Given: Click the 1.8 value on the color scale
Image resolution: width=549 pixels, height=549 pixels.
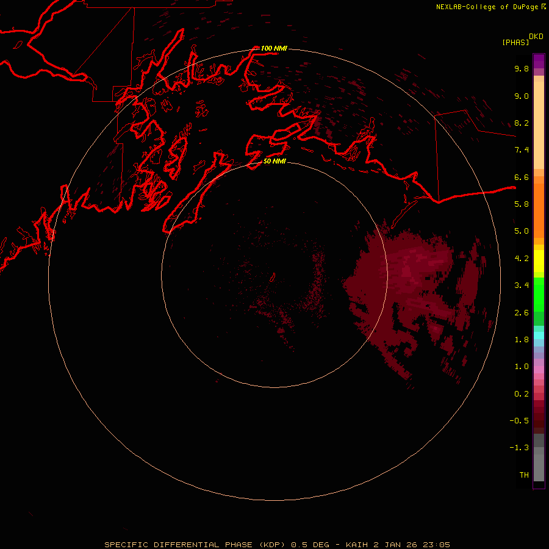Looking at the screenshot, I should [522, 339].
